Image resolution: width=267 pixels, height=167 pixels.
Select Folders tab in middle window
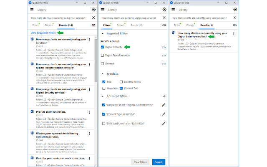(121, 25)
